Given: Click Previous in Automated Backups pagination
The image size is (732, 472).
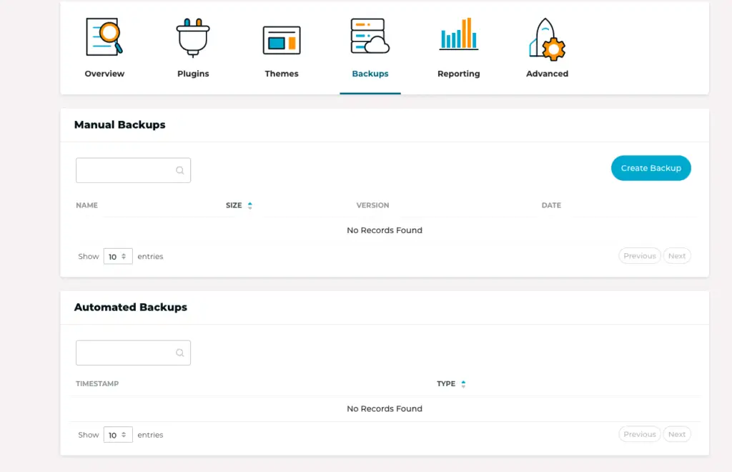Looking at the screenshot, I should 640,434.
